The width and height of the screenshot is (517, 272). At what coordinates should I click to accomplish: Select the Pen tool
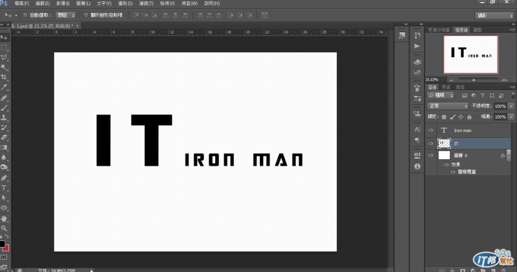click(4, 178)
